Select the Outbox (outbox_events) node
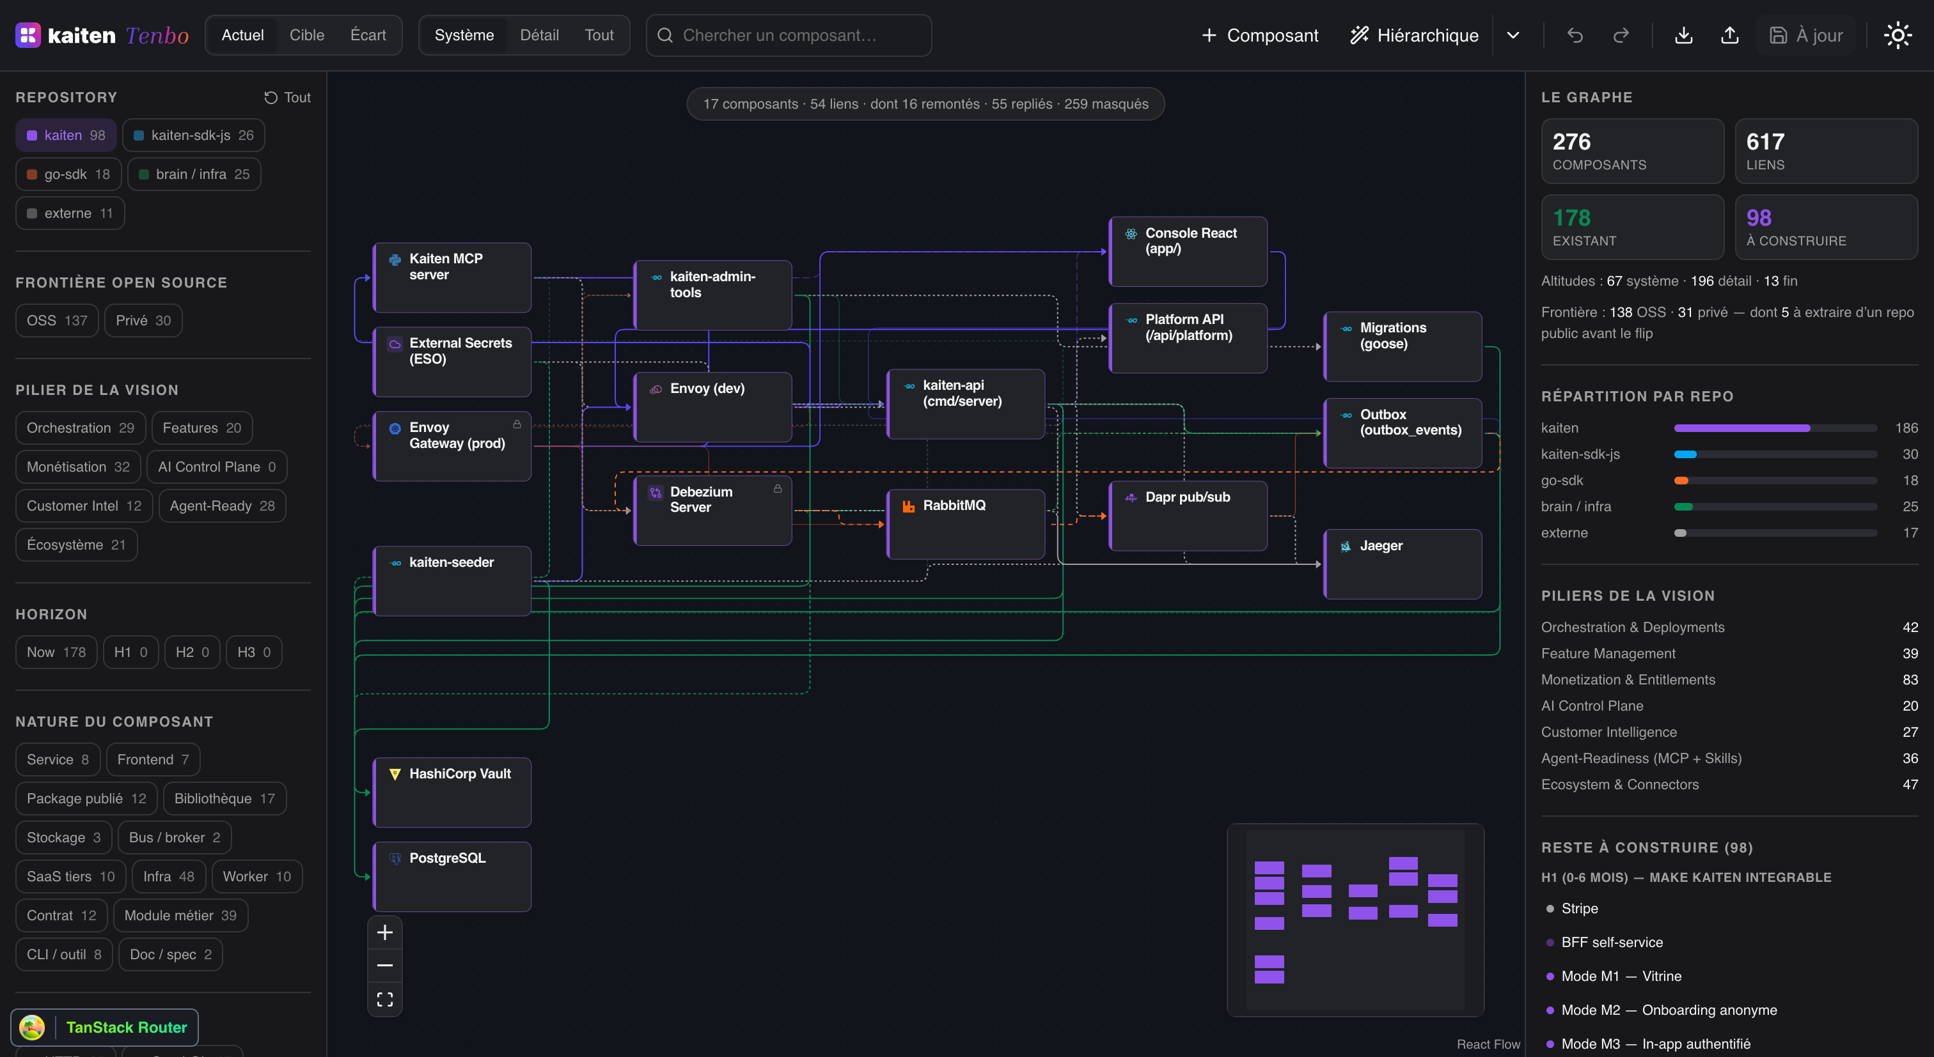 tap(1403, 433)
